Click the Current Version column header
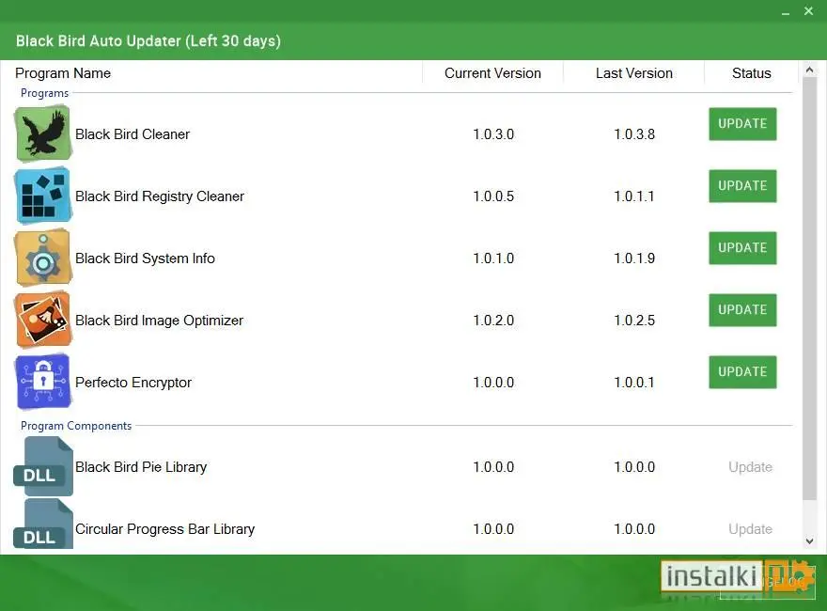The image size is (827, 611). click(x=492, y=73)
